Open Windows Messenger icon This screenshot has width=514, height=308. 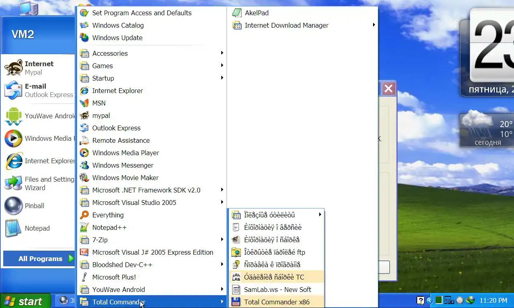[84, 165]
